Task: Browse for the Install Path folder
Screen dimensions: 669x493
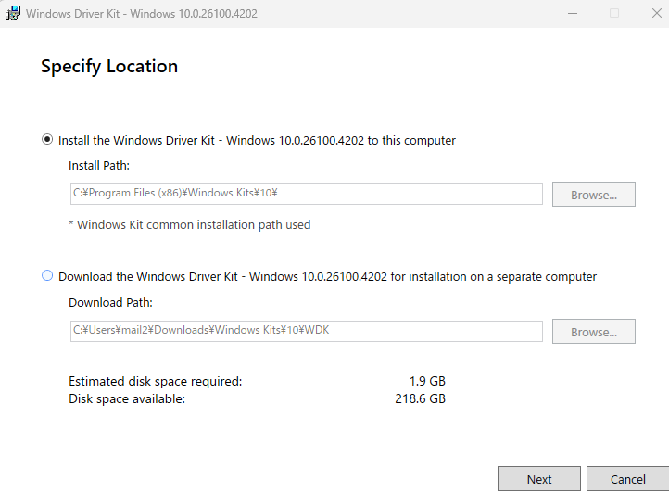Action: tap(593, 195)
